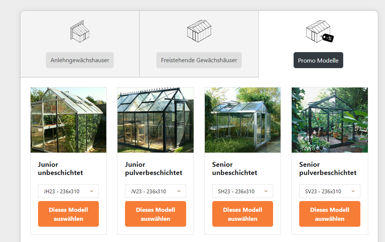Switch to Freistehende Gewächshäuser tab

pyautogui.click(x=199, y=60)
